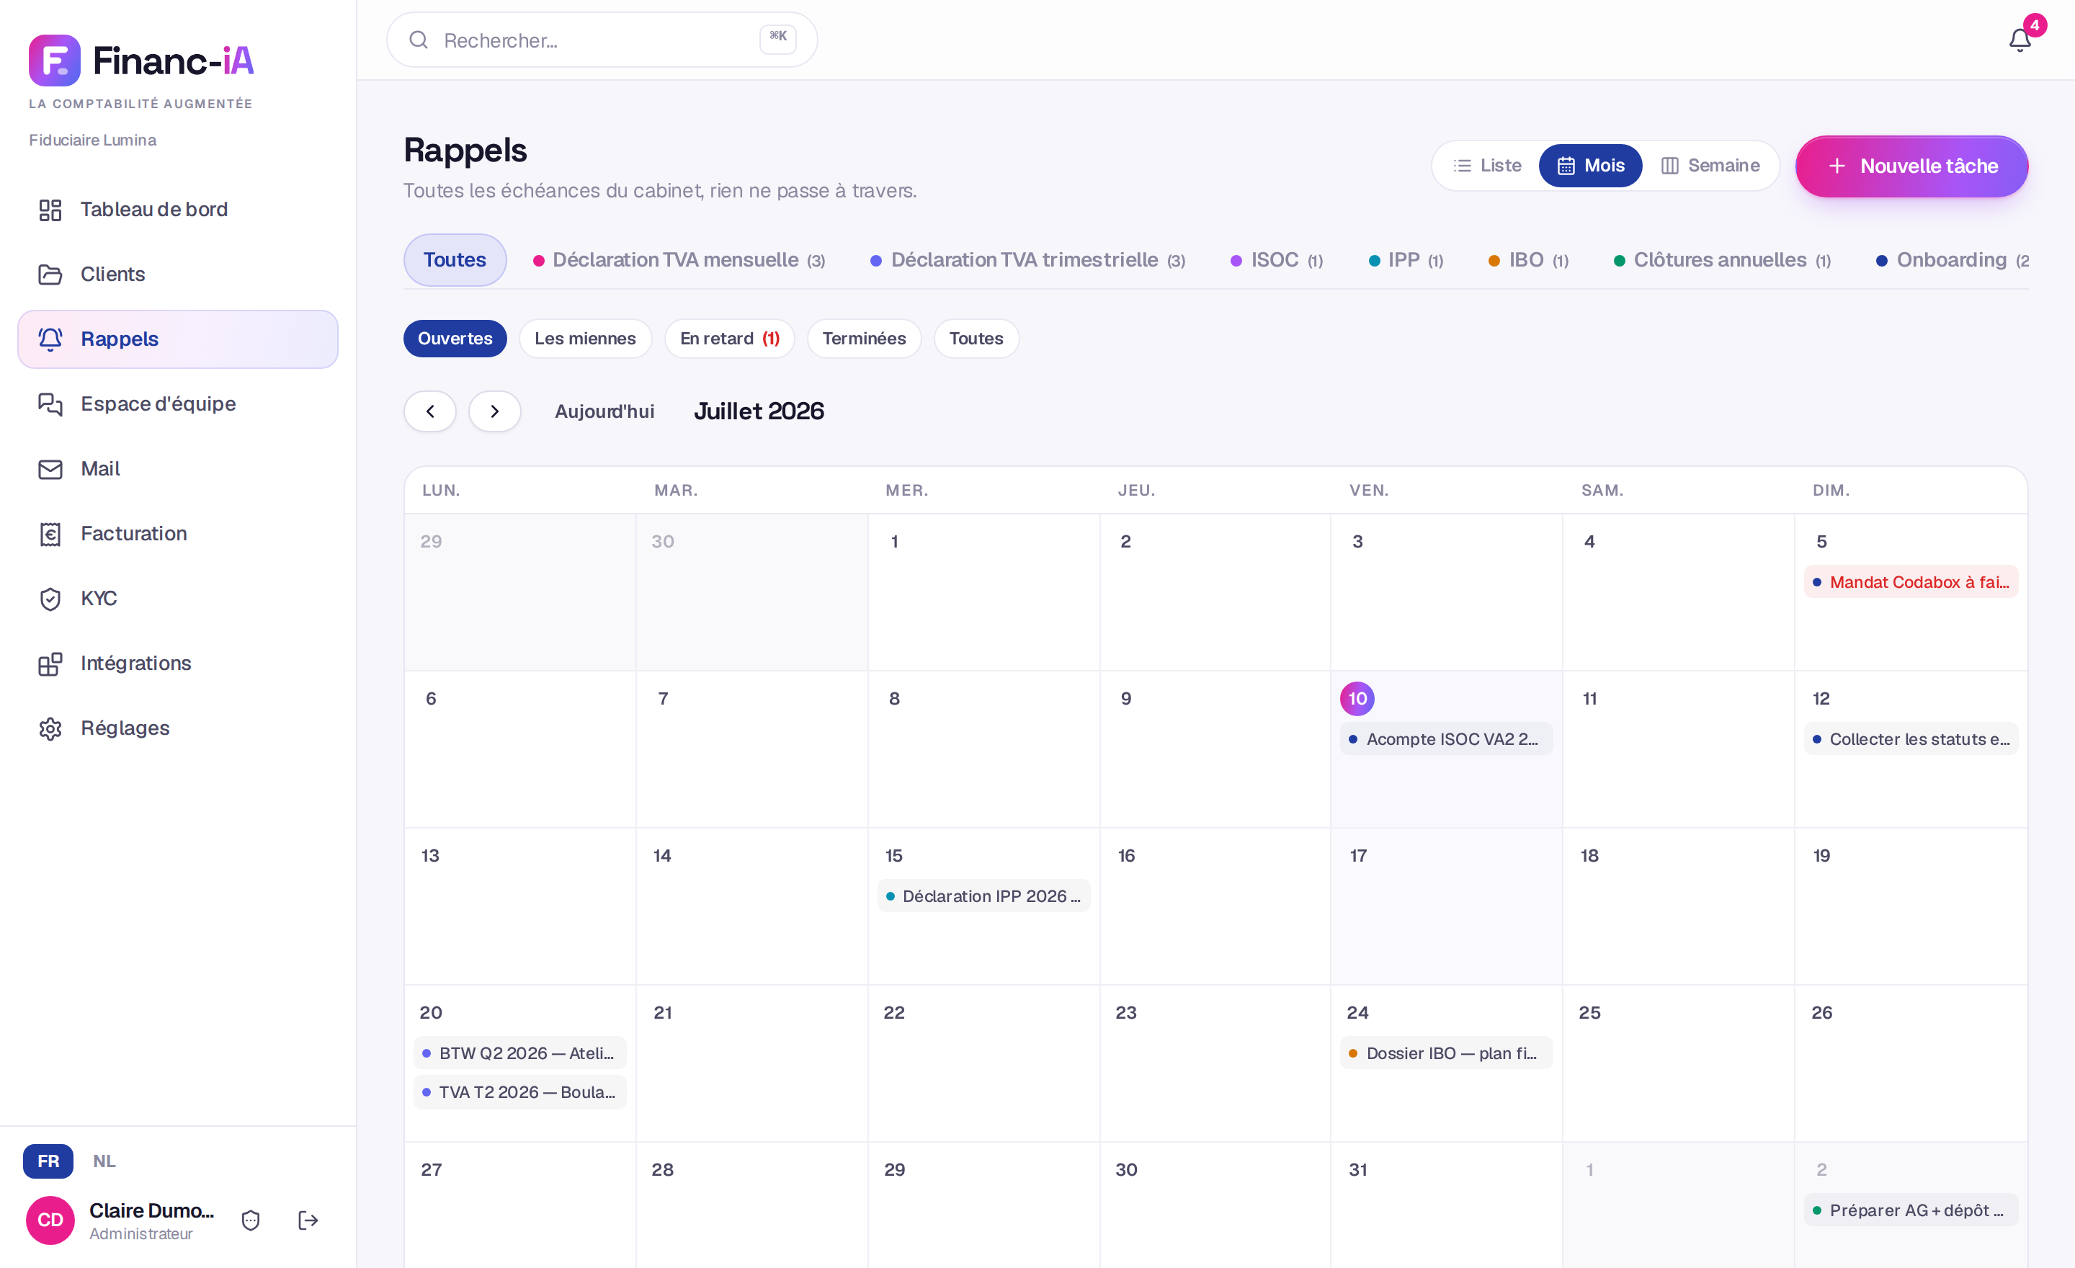The width and height of the screenshot is (2075, 1268).
Task: Filter by orange IBO category dot
Action: coord(1493,261)
